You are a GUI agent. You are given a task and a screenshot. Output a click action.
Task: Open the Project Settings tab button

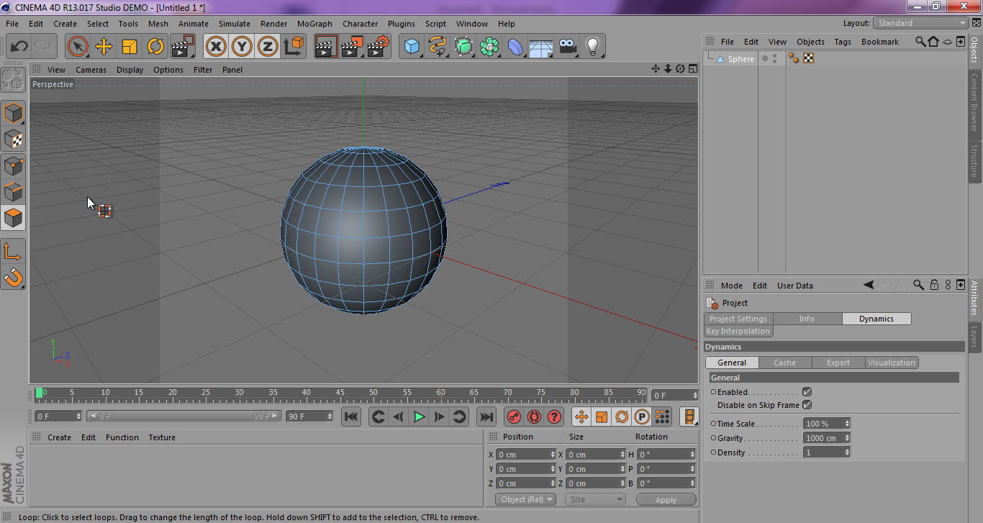[738, 319]
